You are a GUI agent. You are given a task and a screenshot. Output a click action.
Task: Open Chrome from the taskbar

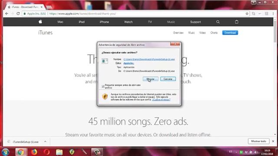tap(21, 152)
